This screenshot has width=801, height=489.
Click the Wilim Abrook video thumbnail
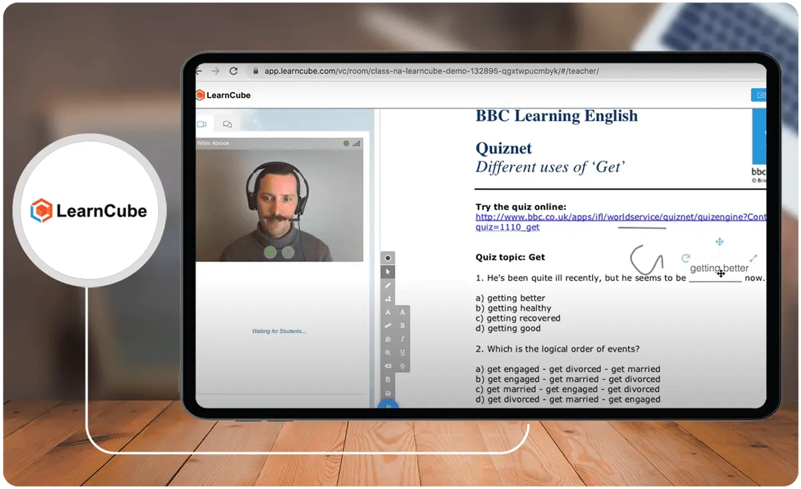coord(280,200)
